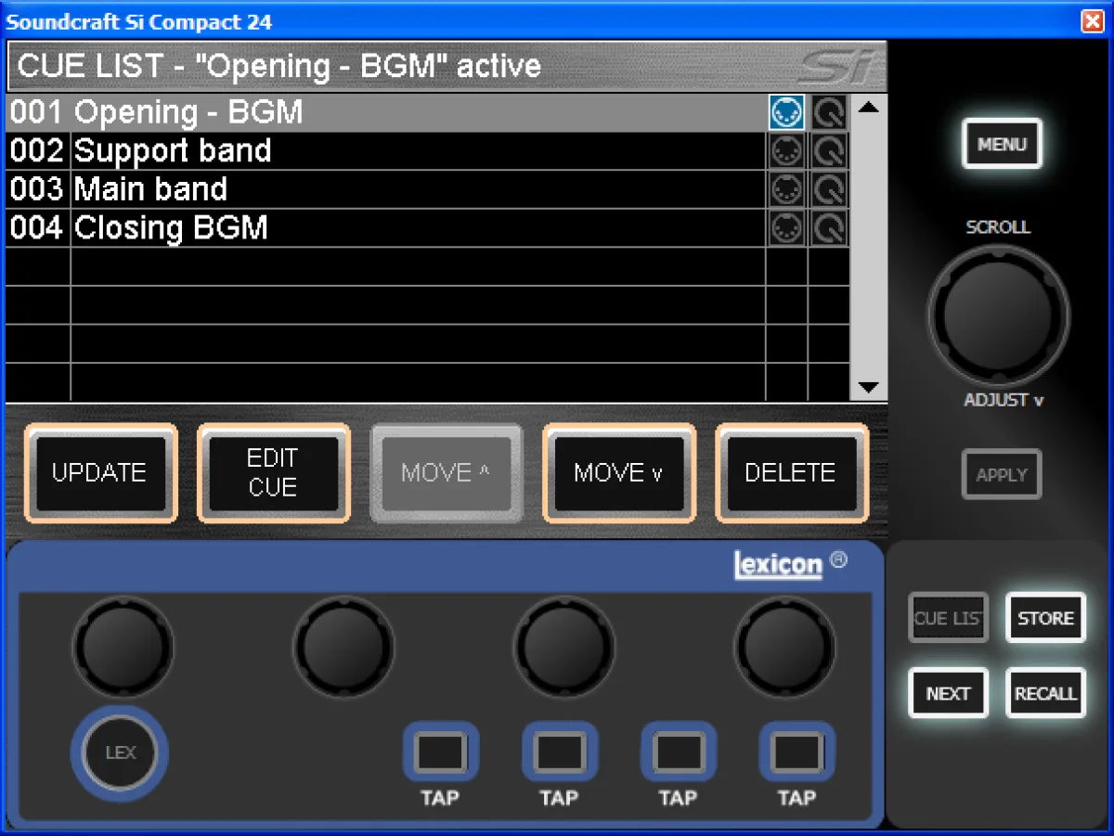This screenshot has width=1114, height=836.
Task: Select cue 002 Support band
Action: (427, 151)
